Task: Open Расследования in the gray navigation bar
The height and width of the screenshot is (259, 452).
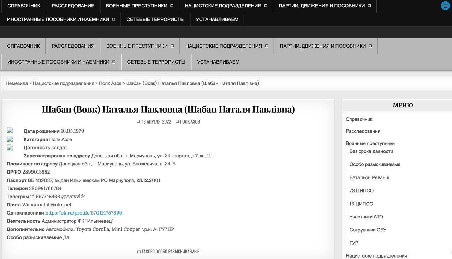Action: (x=73, y=46)
